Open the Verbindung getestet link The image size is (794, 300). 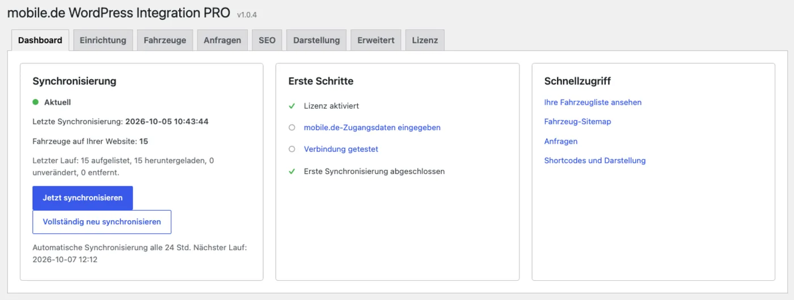pyautogui.click(x=341, y=149)
